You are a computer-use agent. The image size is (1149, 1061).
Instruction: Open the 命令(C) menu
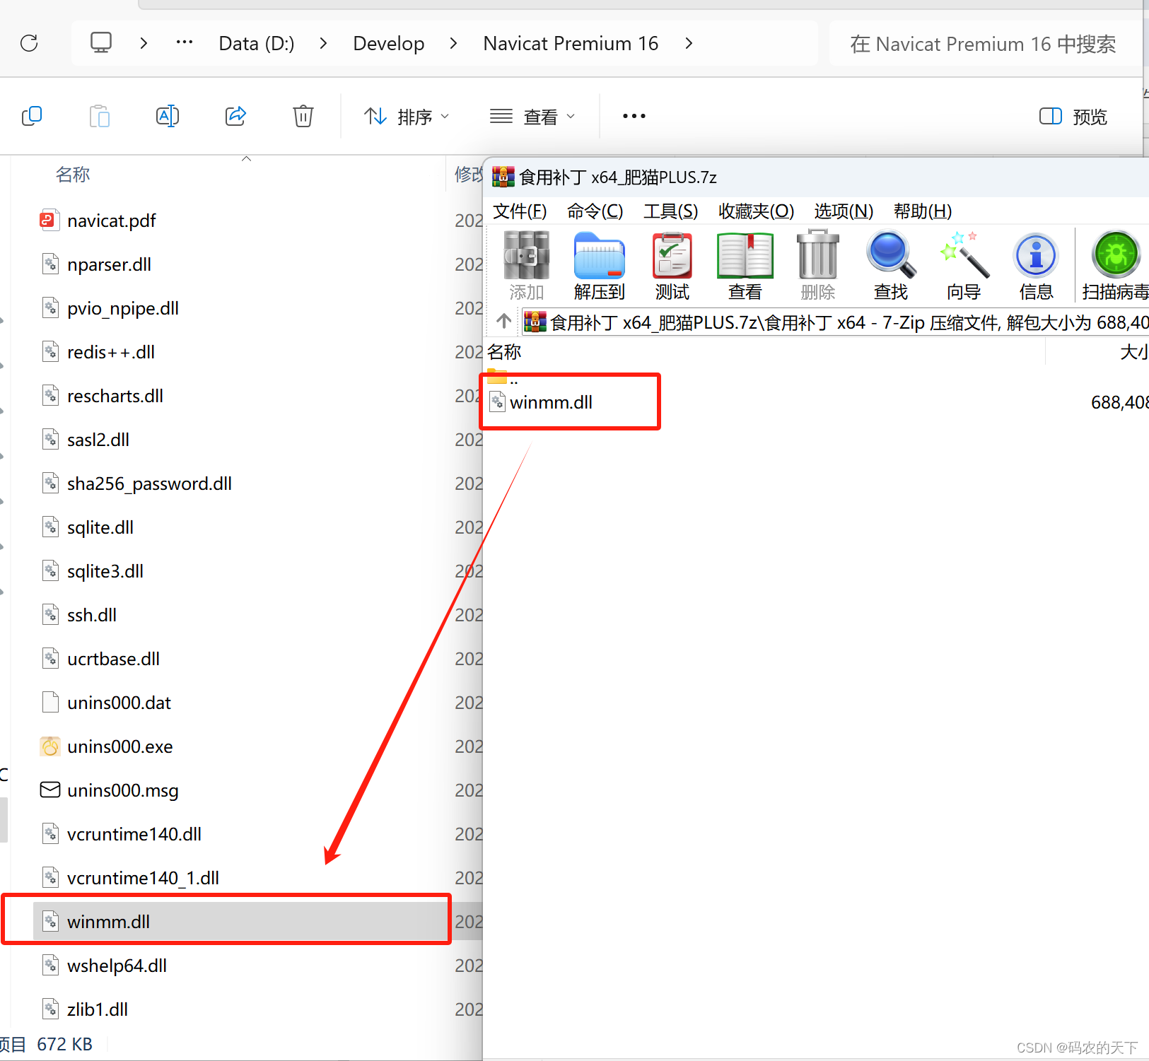tap(595, 211)
